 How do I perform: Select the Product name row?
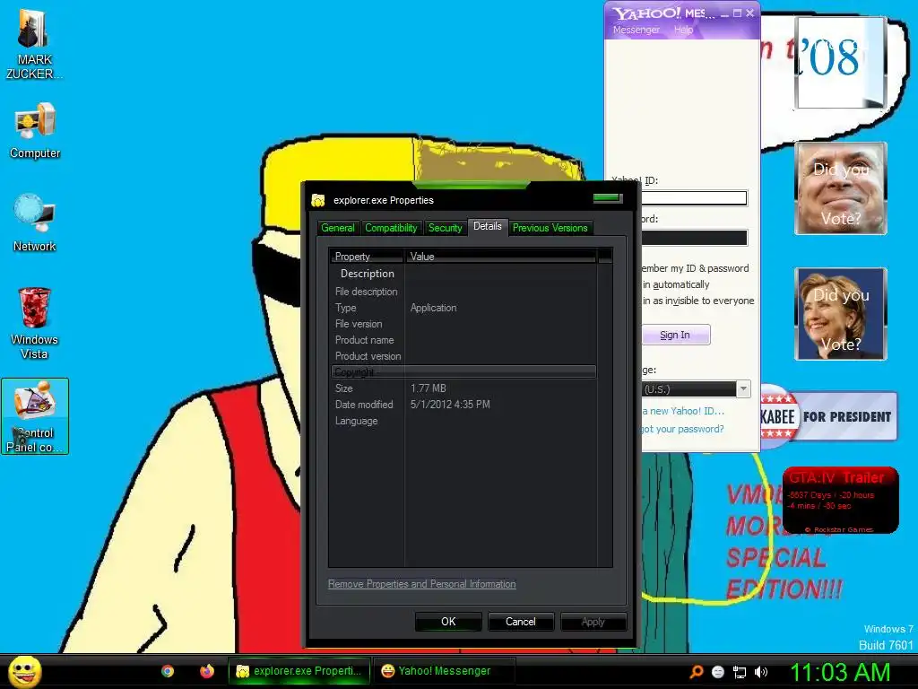point(463,340)
